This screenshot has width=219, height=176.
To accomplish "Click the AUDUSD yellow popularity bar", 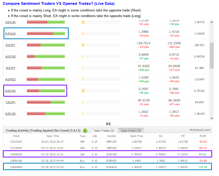I will pos(83,91).
